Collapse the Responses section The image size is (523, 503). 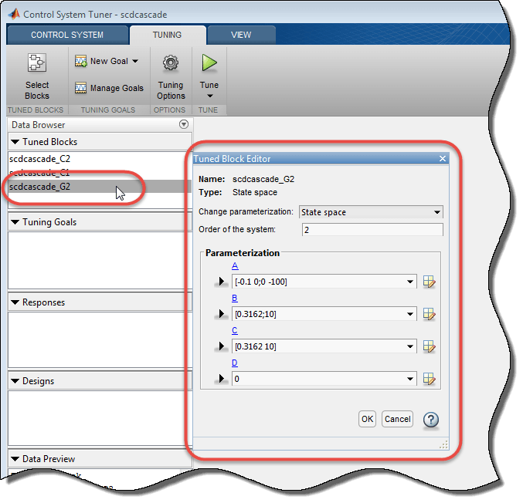[x=15, y=302]
